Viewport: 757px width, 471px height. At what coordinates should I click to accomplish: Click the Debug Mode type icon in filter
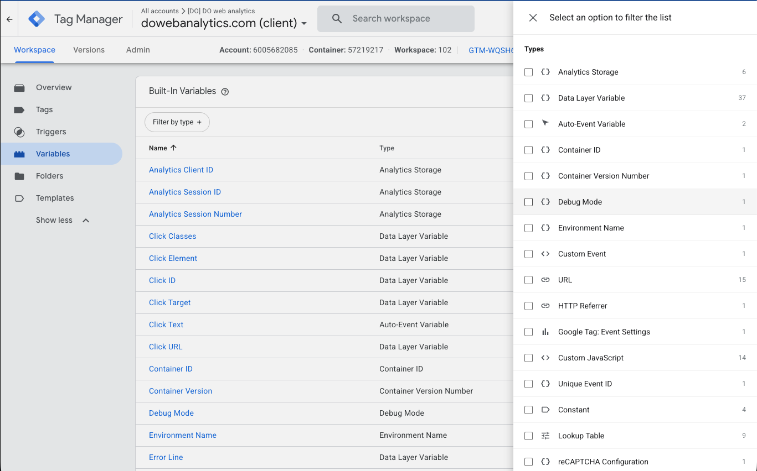545,202
